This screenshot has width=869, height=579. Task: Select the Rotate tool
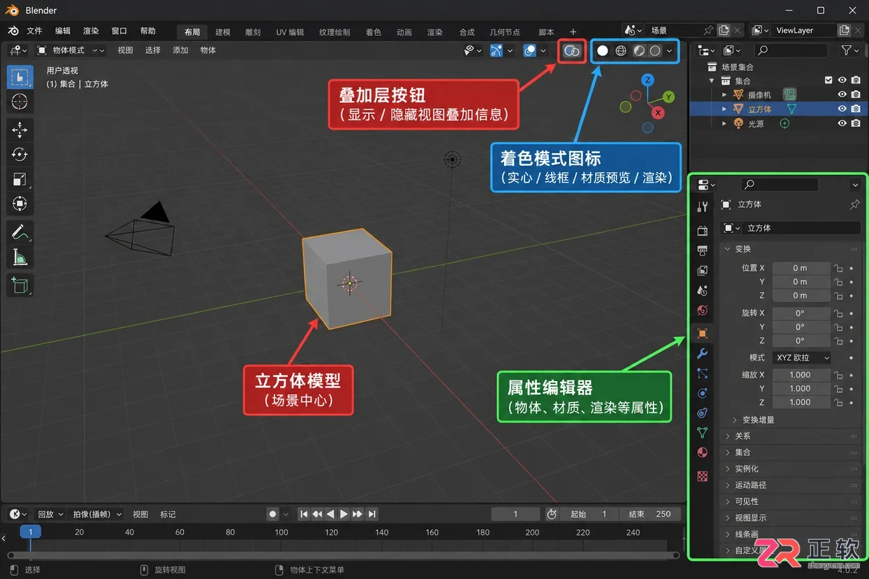[x=20, y=154]
